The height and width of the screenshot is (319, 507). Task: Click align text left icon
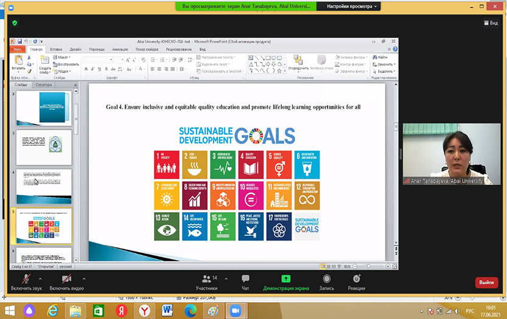pos(153,69)
